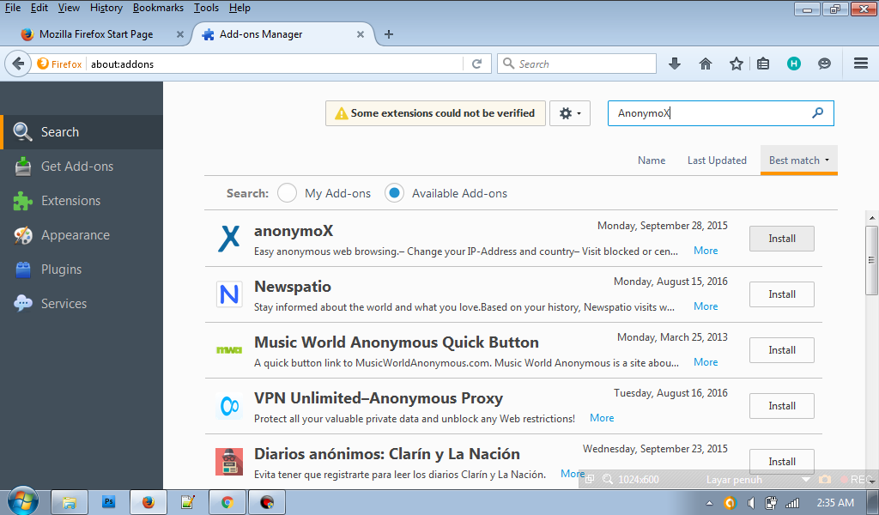Open the Tools menu
The image size is (879, 515).
click(206, 8)
